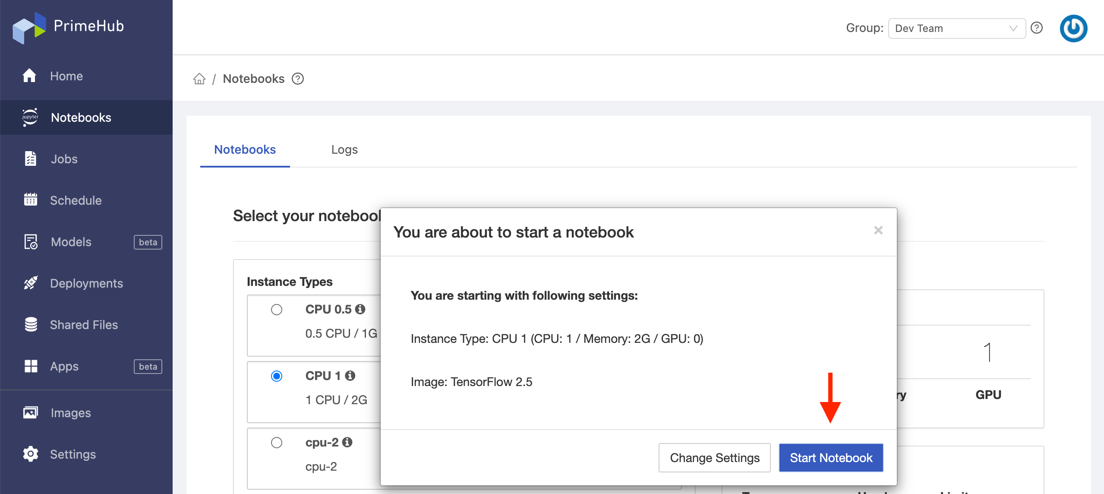Open Deployments in the sidebar
1104x494 pixels.
click(x=86, y=283)
